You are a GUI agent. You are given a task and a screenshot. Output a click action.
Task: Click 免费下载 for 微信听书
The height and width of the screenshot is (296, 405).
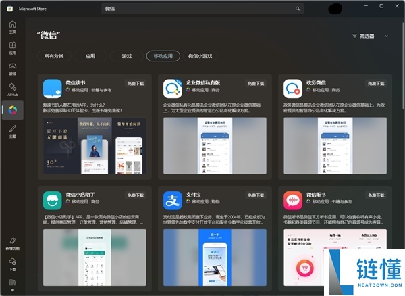(x=376, y=195)
